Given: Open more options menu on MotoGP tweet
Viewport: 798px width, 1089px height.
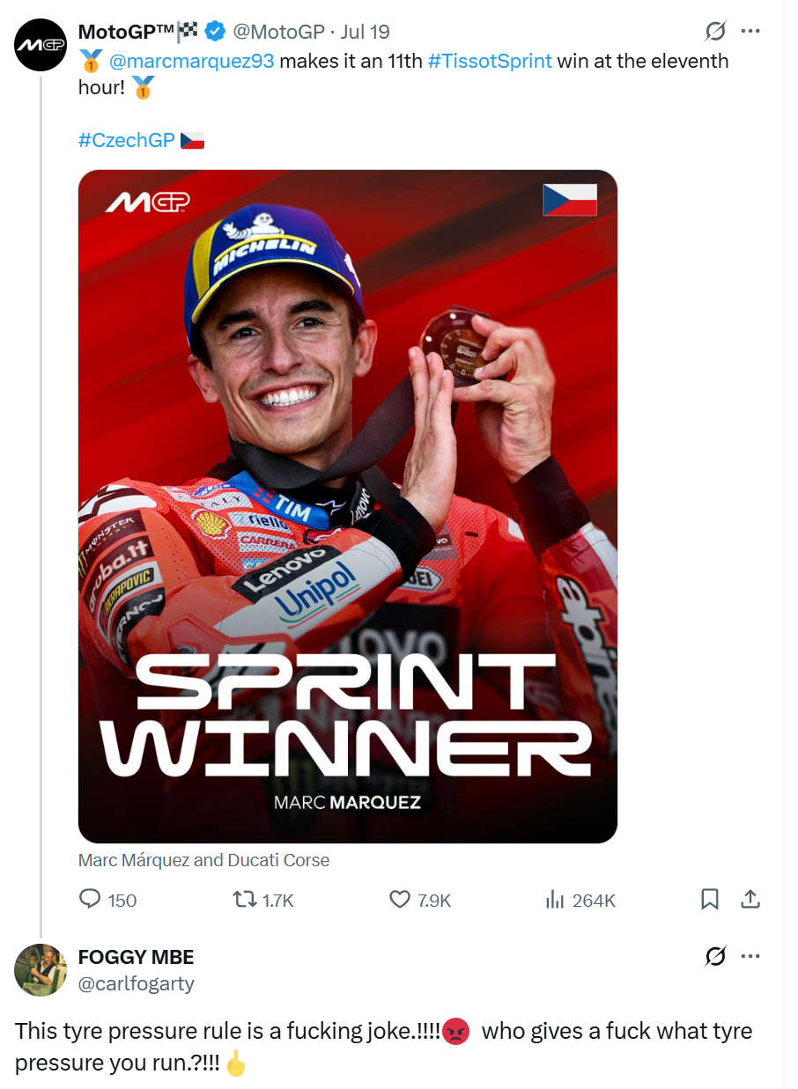Looking at the screenshot, I should click(x=750, y=32).
